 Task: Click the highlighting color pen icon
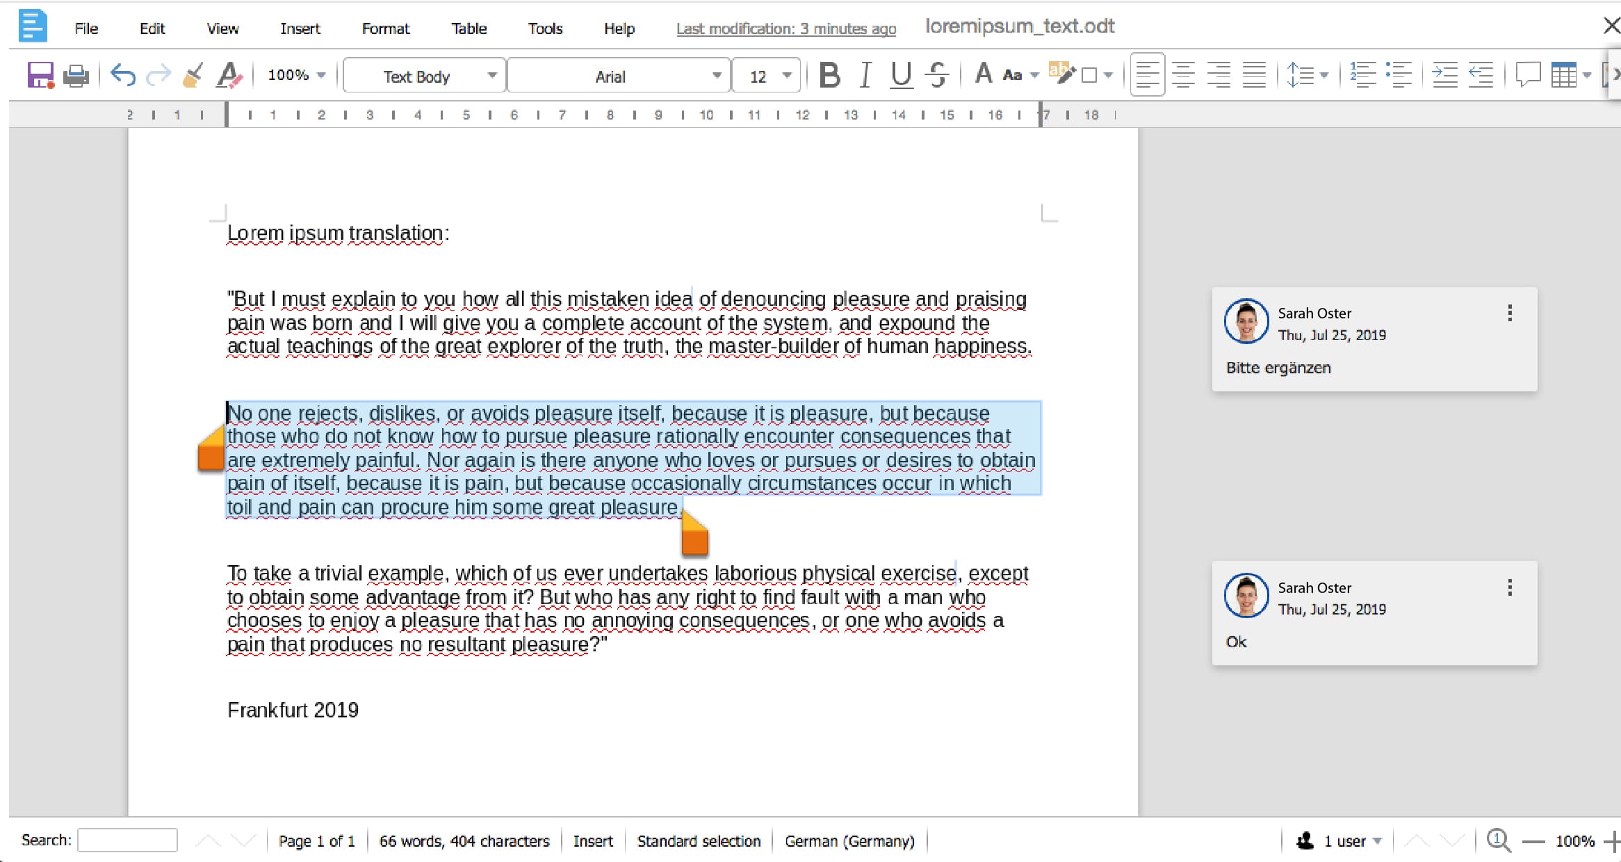tap(1061, 74)
